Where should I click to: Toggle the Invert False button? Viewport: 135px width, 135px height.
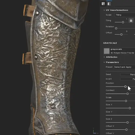(128, 79)
